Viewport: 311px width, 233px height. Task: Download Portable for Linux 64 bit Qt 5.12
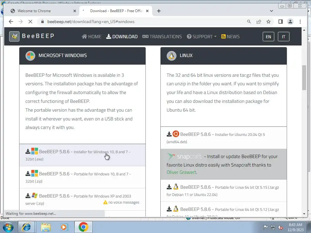(224, 209)
